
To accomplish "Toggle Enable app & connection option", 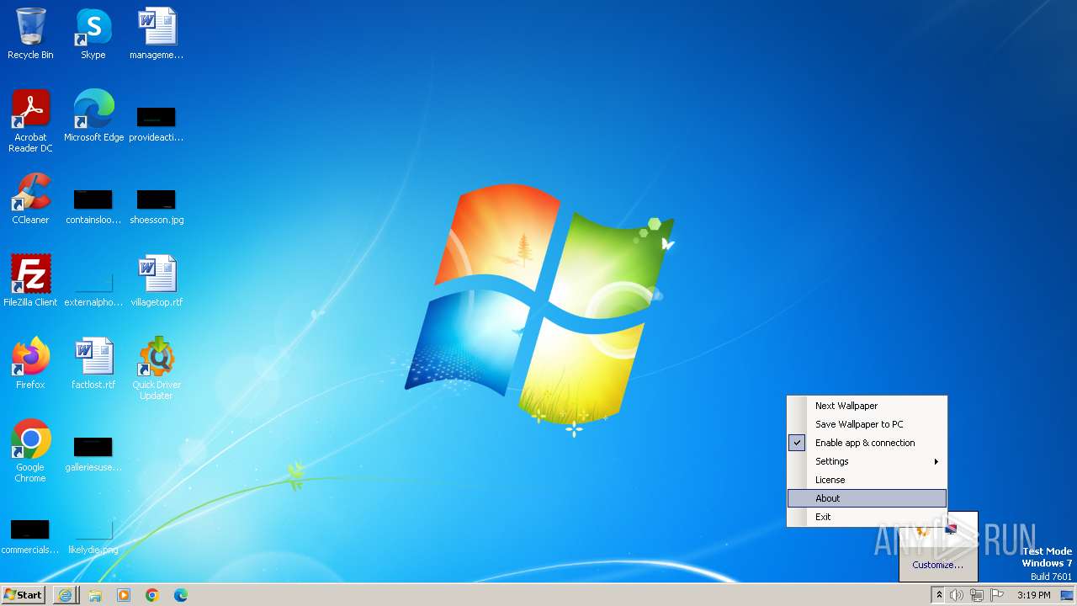I will coord(867,443).
